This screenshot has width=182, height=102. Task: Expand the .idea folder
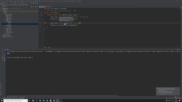(3, 10)
